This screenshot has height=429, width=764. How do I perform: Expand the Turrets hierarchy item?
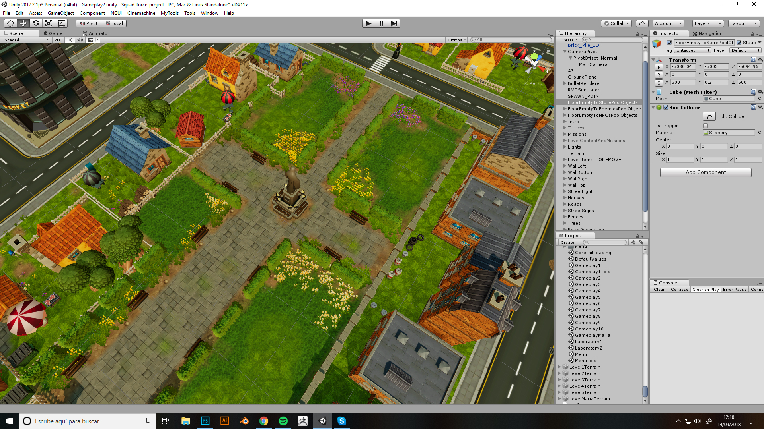tap(565, 128)
